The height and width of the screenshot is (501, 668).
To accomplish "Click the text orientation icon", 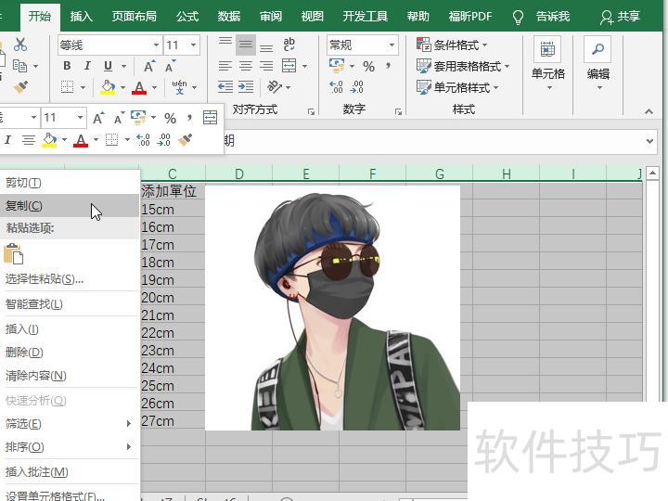I will [275, 87].
